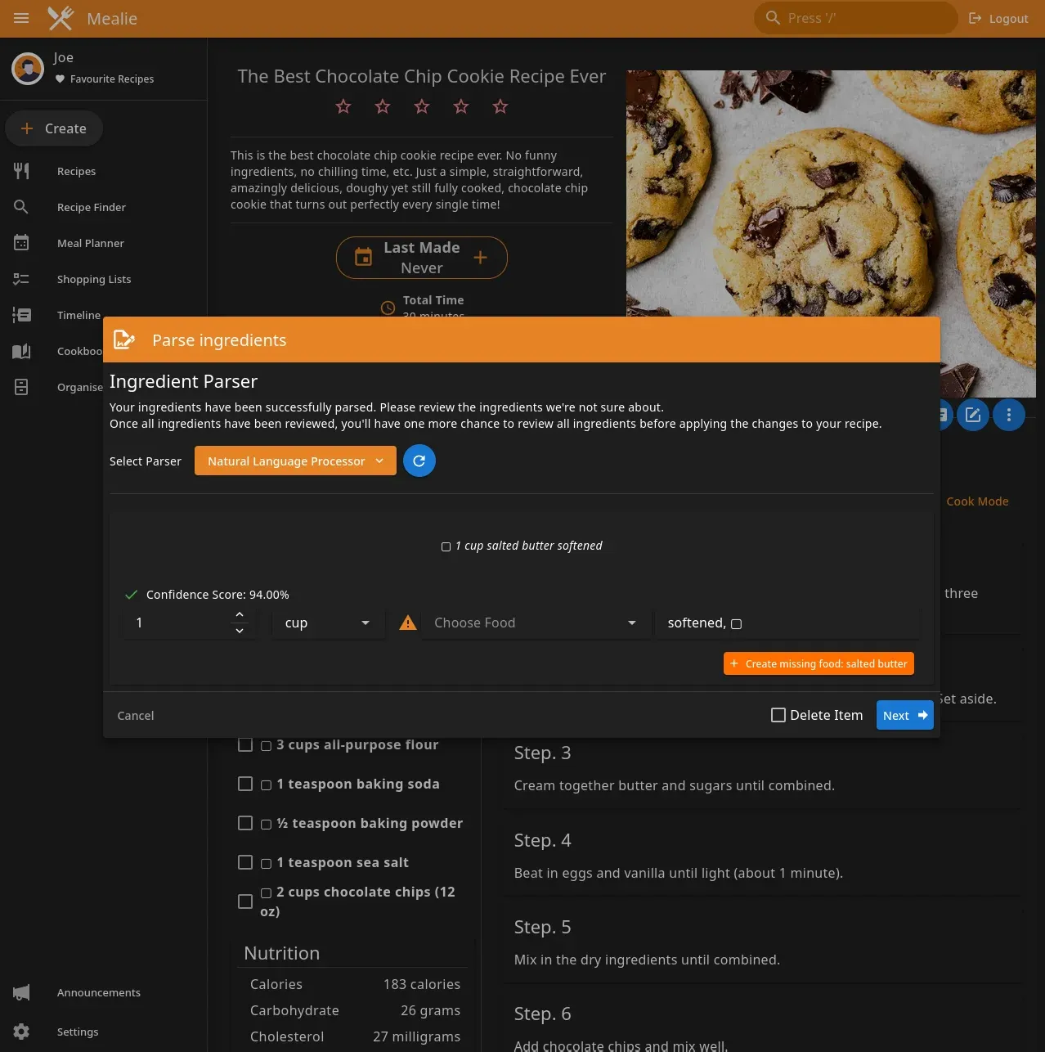Click the Recipe Finder magnifier icon
The width and height of the screenshot is (1045, 1052).
(21, 207)
